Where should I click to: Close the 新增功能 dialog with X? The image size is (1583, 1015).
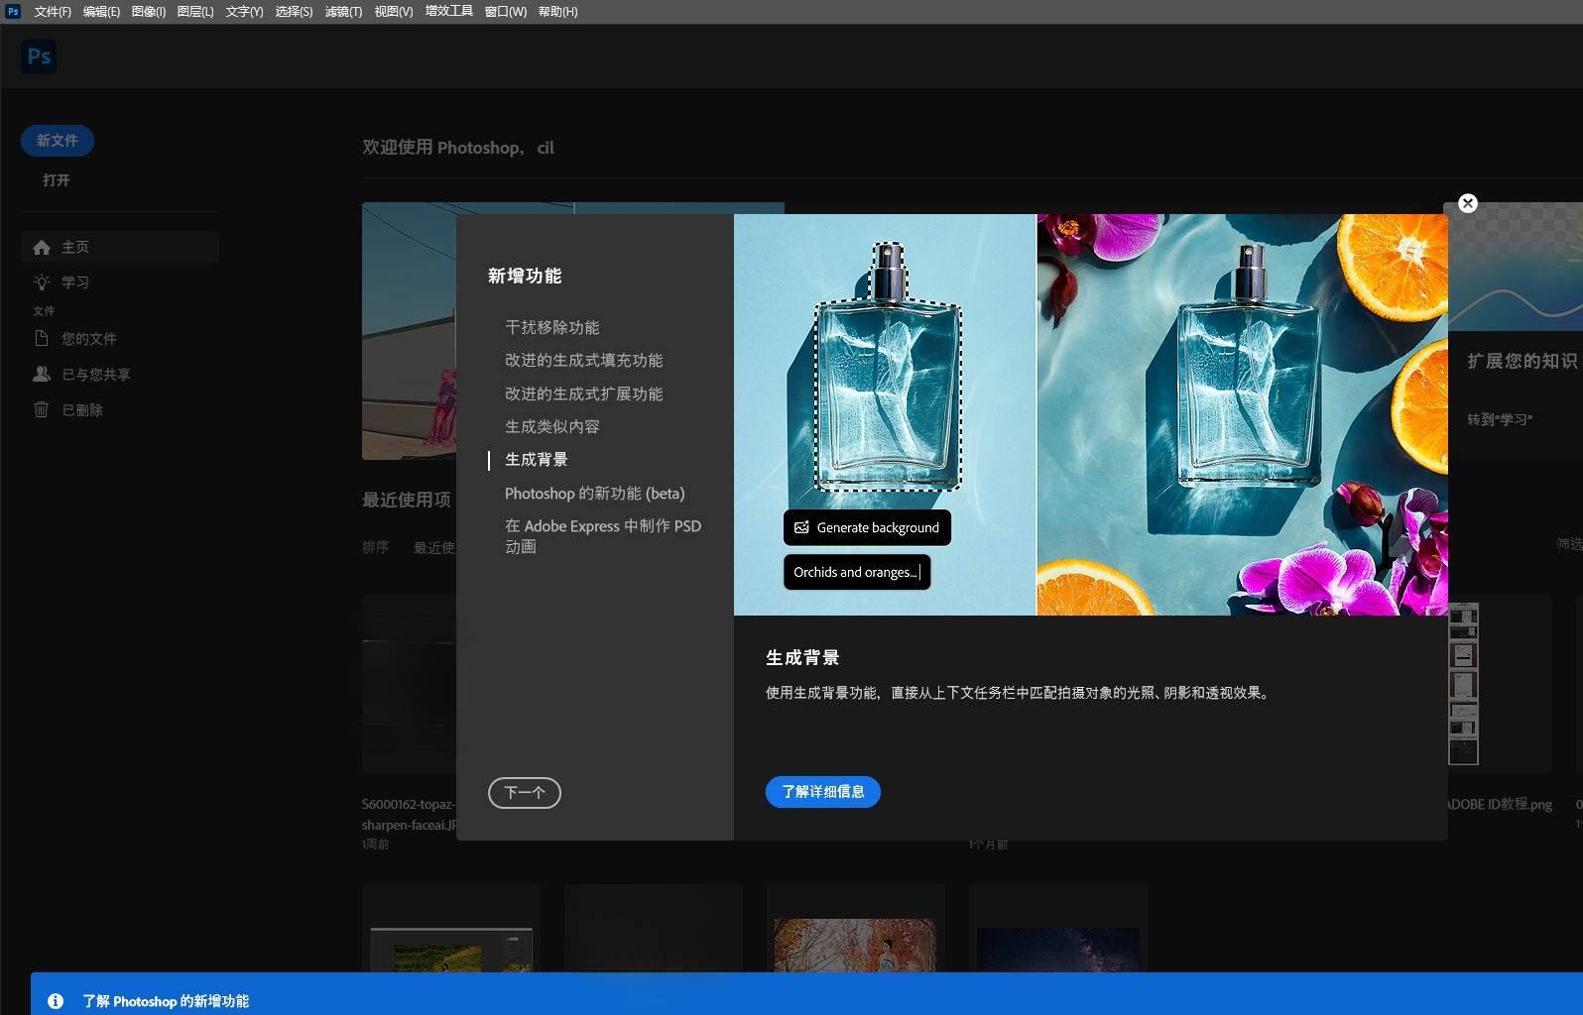click(1468, 203)
